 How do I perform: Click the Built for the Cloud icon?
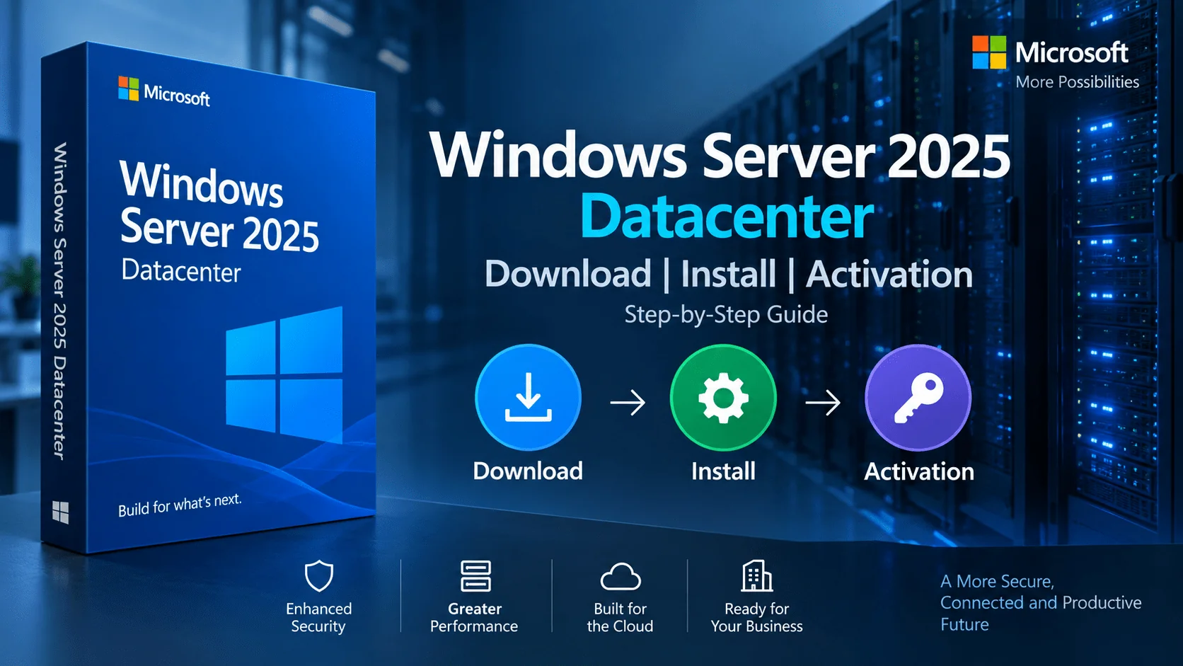[621, 578]
